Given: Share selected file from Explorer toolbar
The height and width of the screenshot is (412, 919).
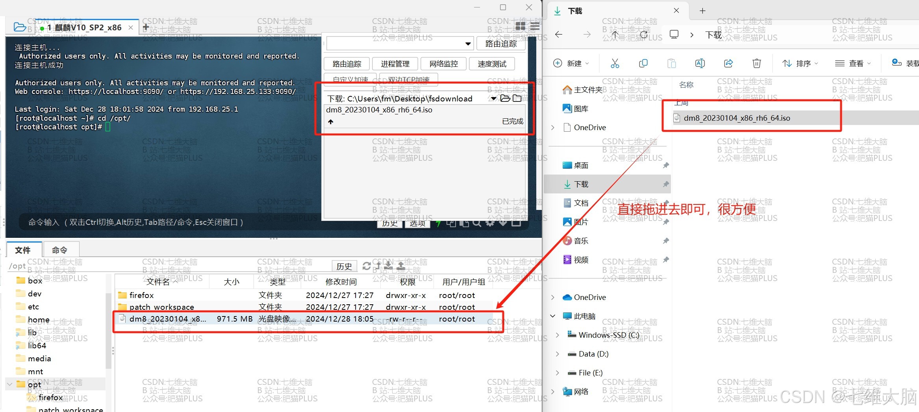Looking at the screenshot, I should click(728, 63).
